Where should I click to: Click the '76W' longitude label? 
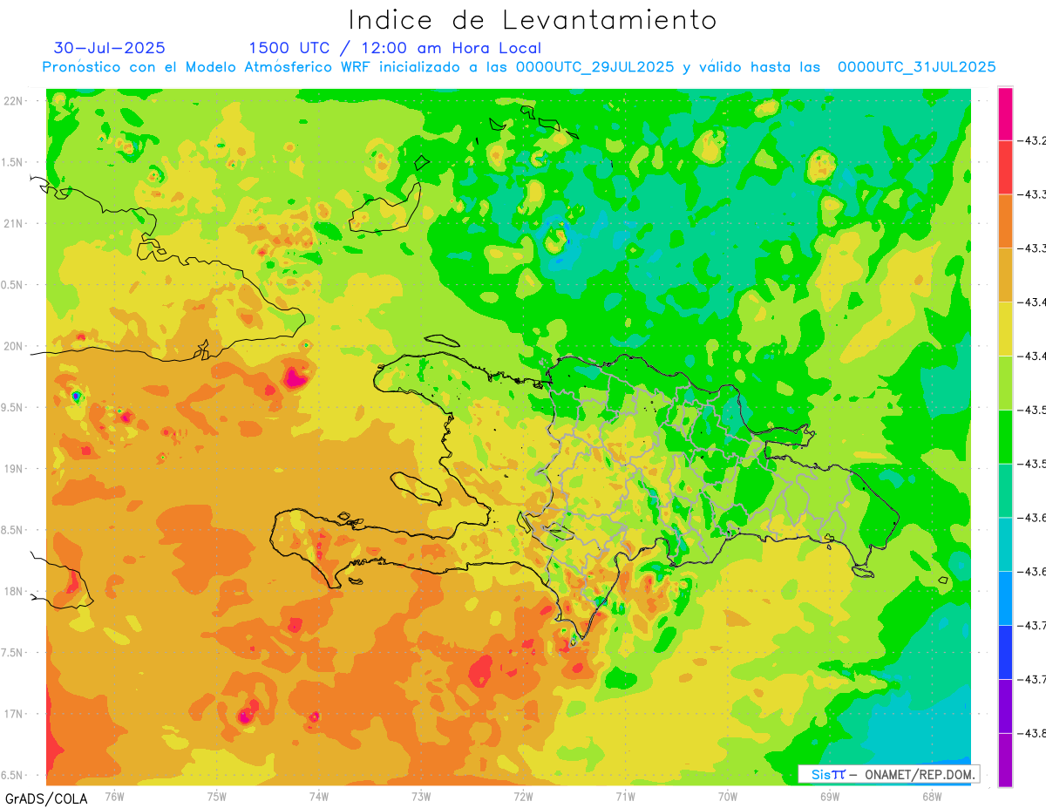114,796
